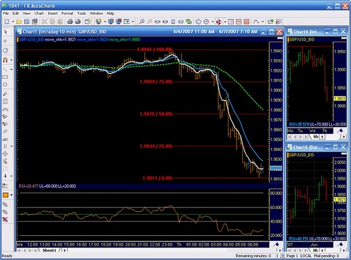The height and width of the screenshot is (260, 351).
Task: Open dropdown next to second clock icon
Action: click(212, 22)
